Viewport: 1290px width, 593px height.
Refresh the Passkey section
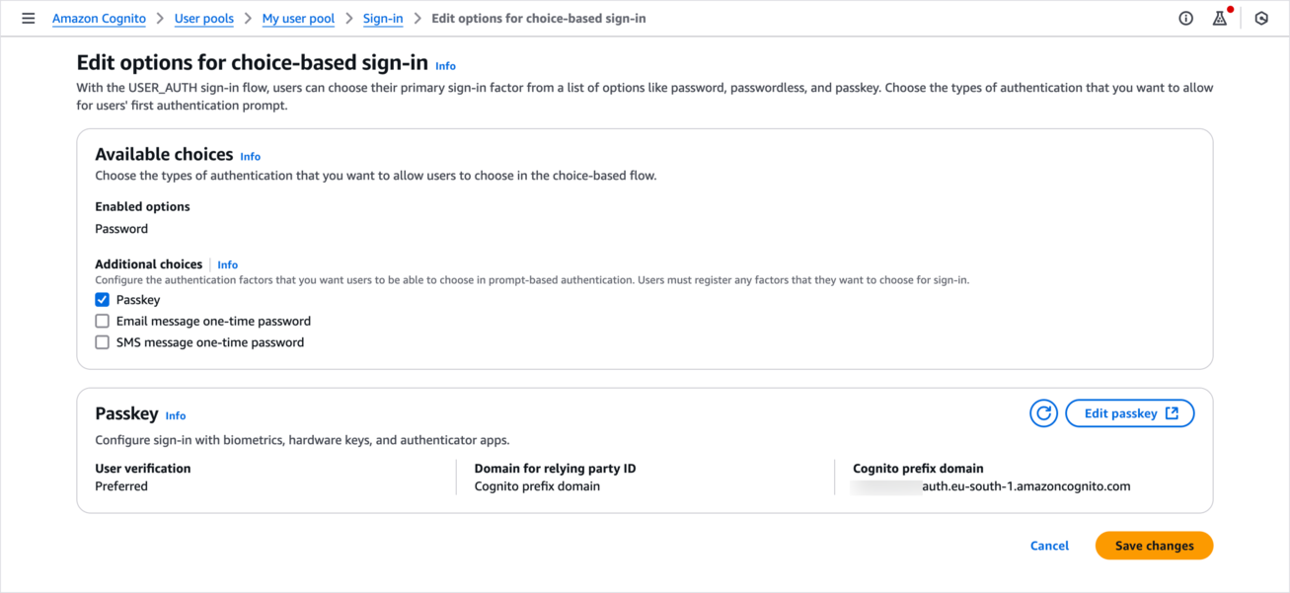pyautogui.click(x=1043, y=413)
